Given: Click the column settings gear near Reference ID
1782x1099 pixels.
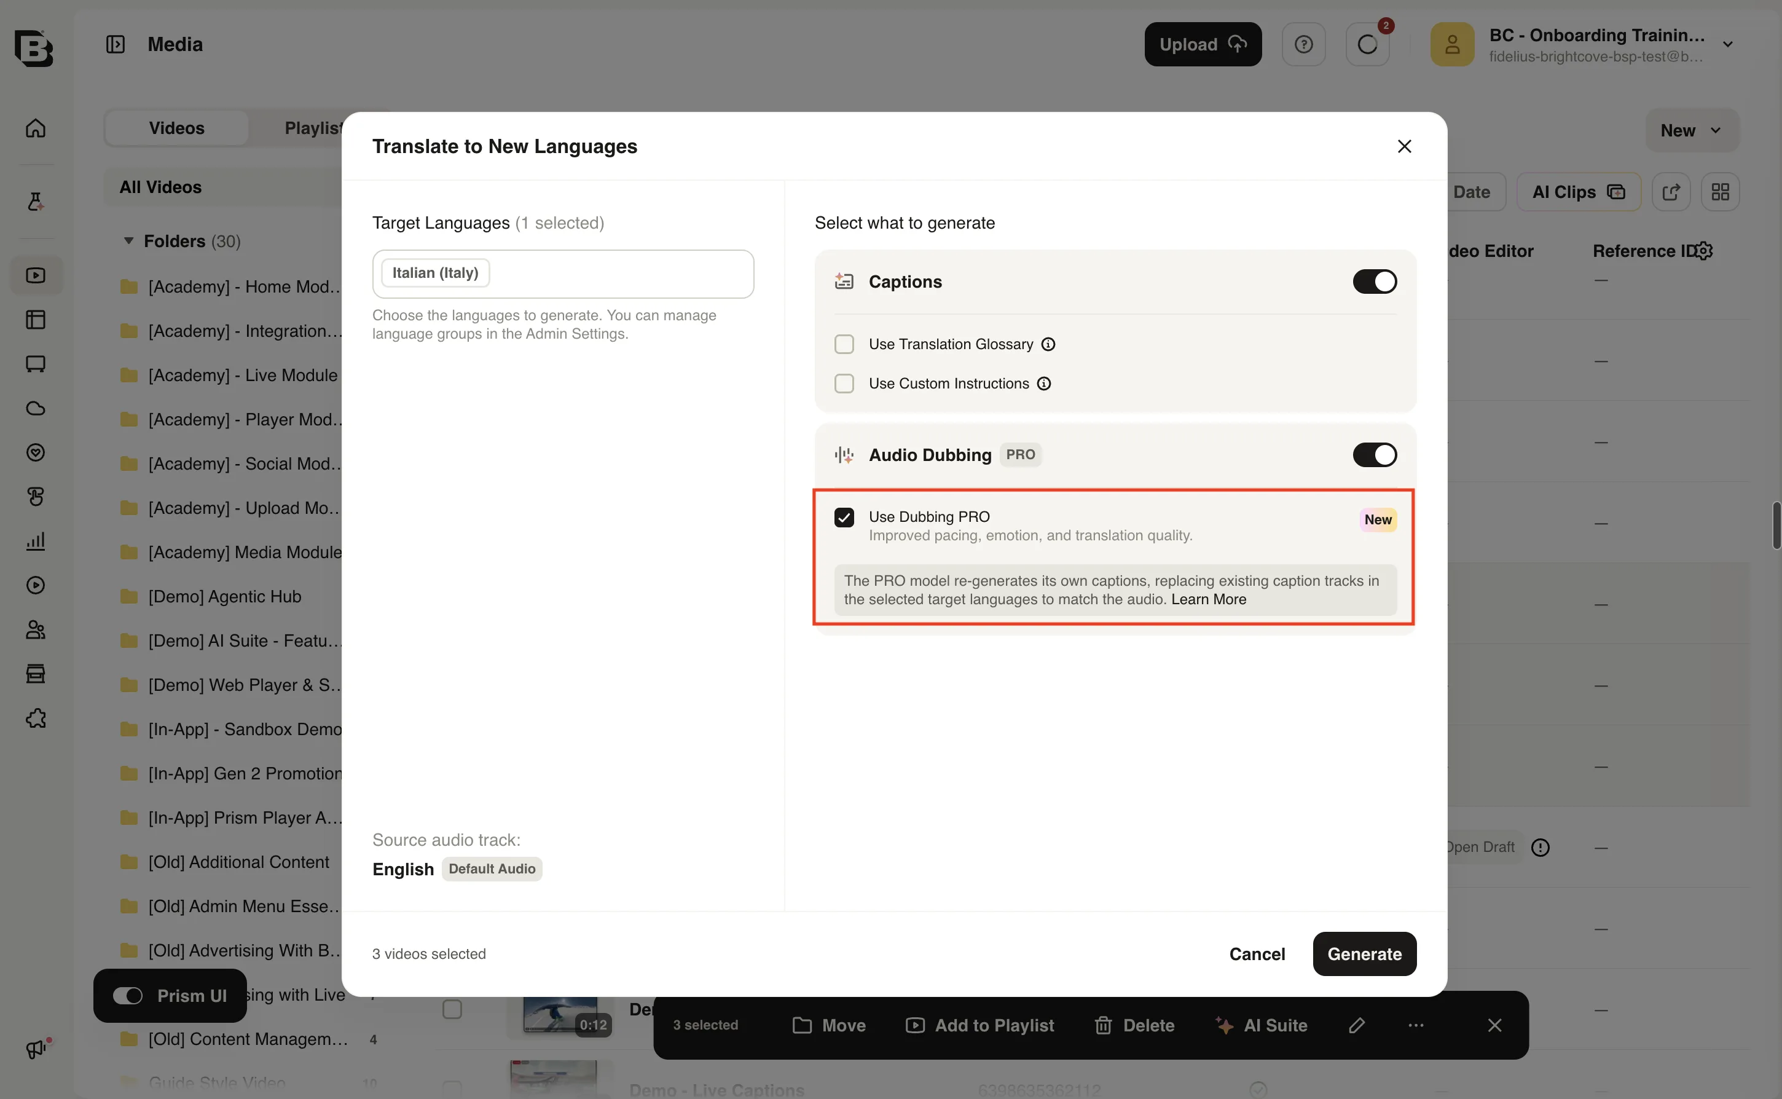Looking at the screenshot, I should click(1705, 251).
